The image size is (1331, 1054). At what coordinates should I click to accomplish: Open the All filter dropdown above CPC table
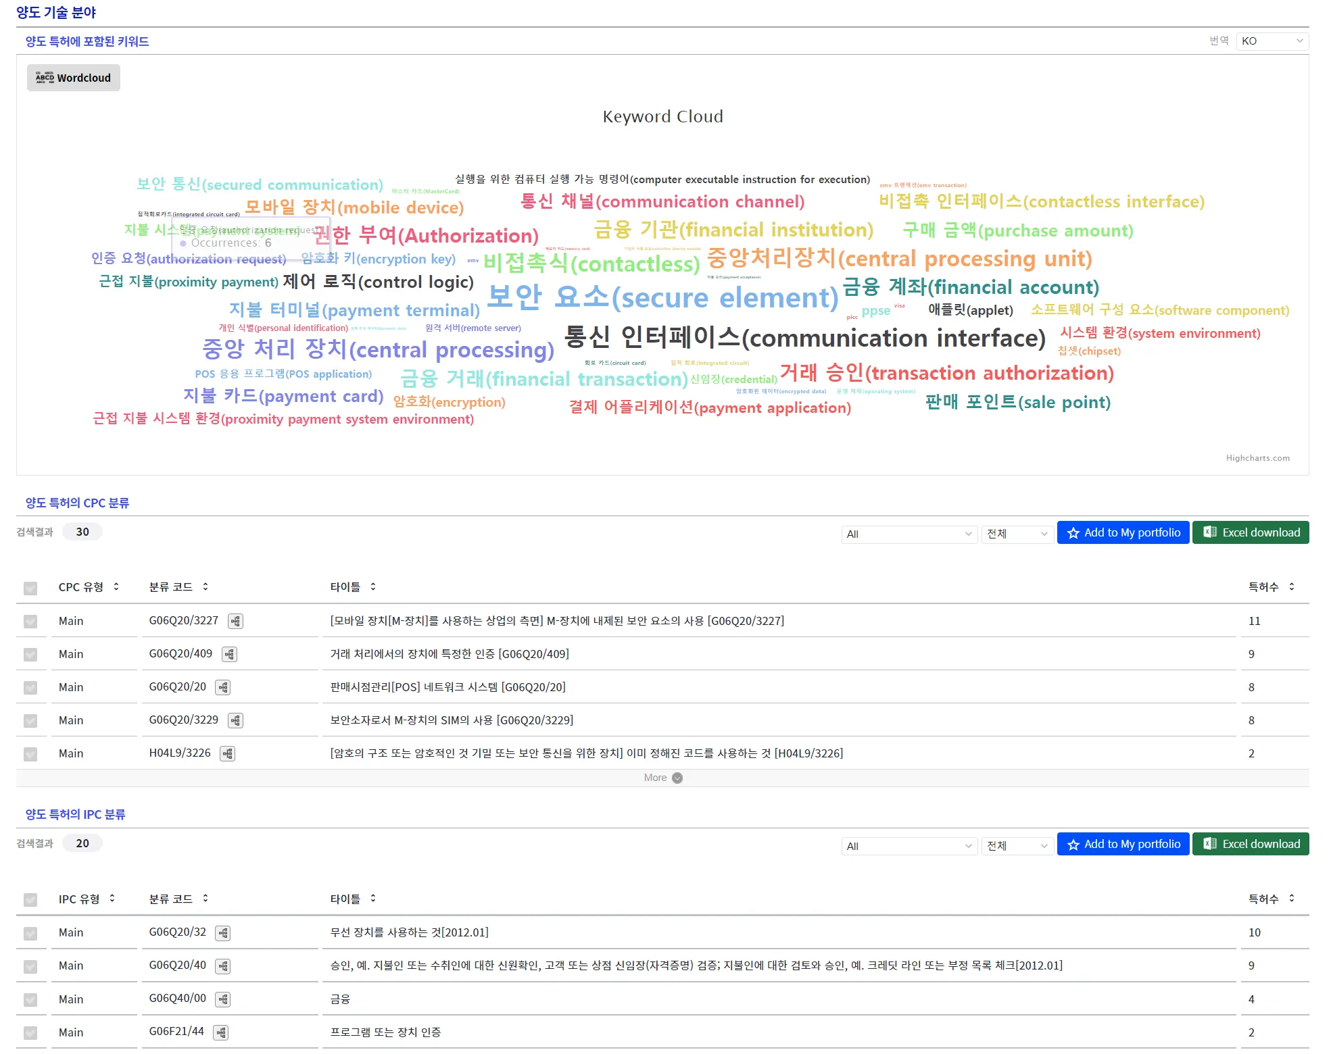point(909,534)
